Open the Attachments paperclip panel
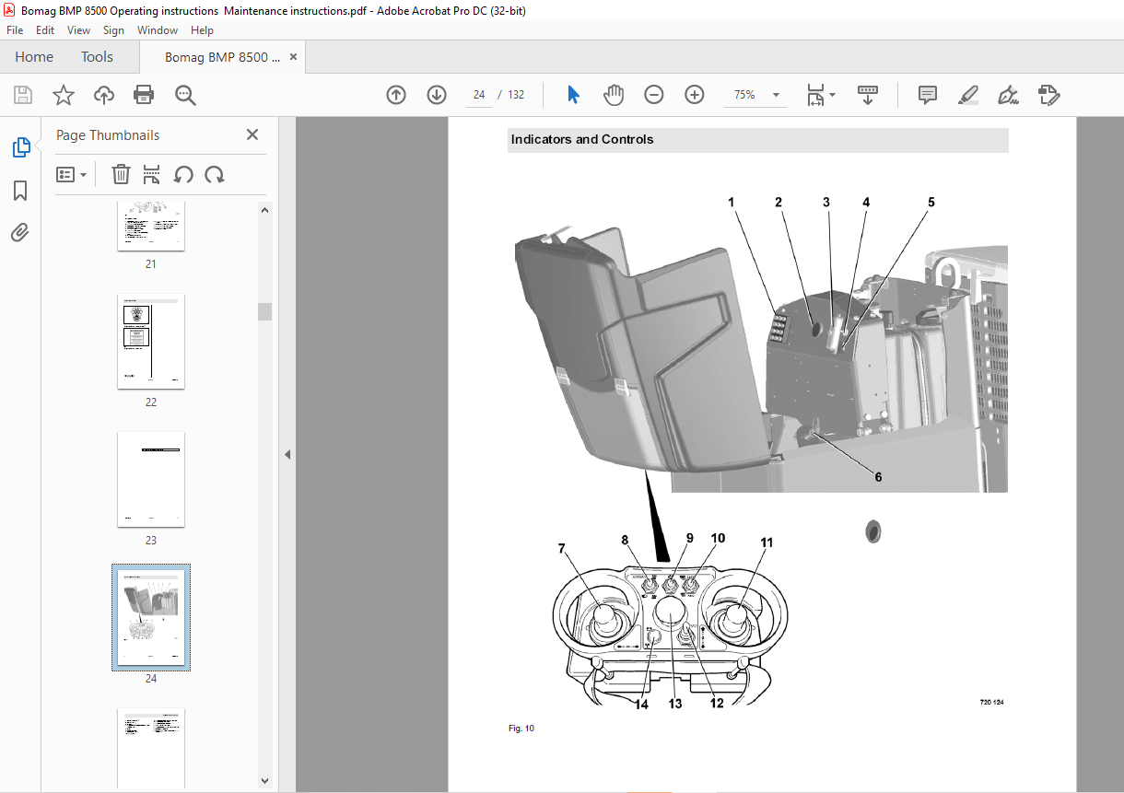The width and height of the screenshot is (1124, 793). pos(20,233)
